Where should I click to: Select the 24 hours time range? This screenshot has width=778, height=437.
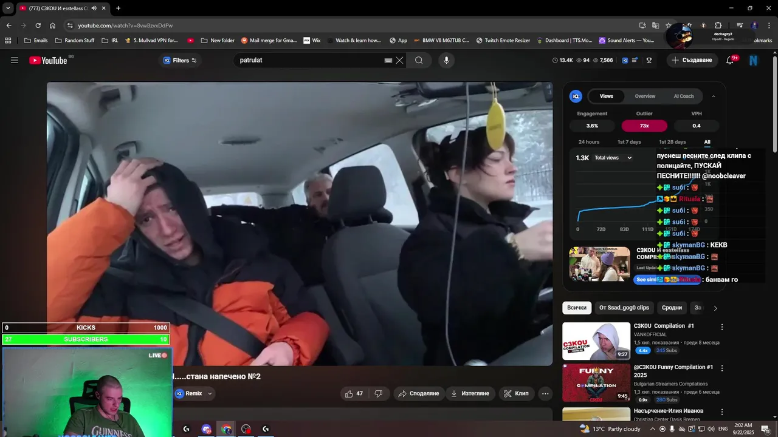pyautogui.click(x=589, y=142)
